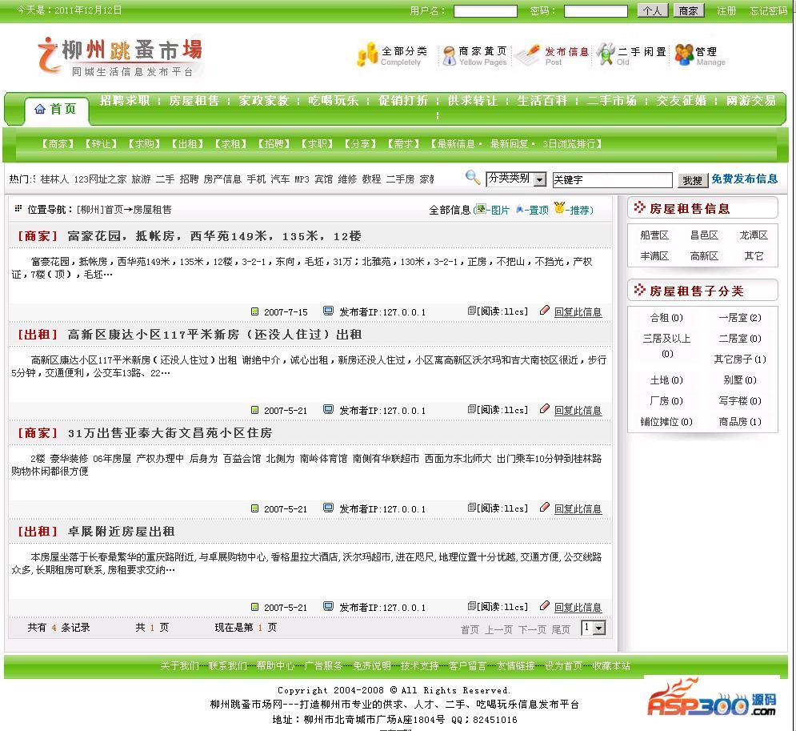Click hot keyword 桂林人
This screenshot has height=731, width=796.
point(54,179)
